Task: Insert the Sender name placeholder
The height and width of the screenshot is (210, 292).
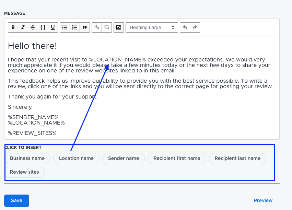Action: 124,159
